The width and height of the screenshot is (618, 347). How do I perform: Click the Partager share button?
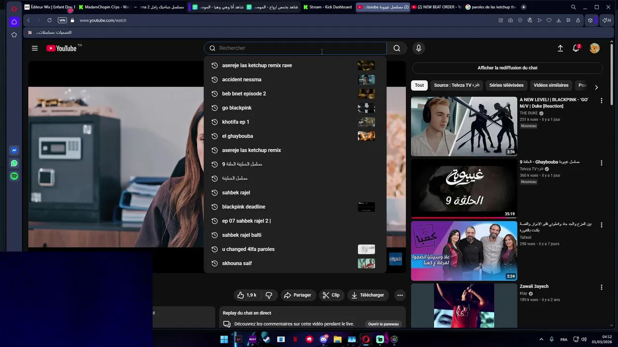coord(297,295)
